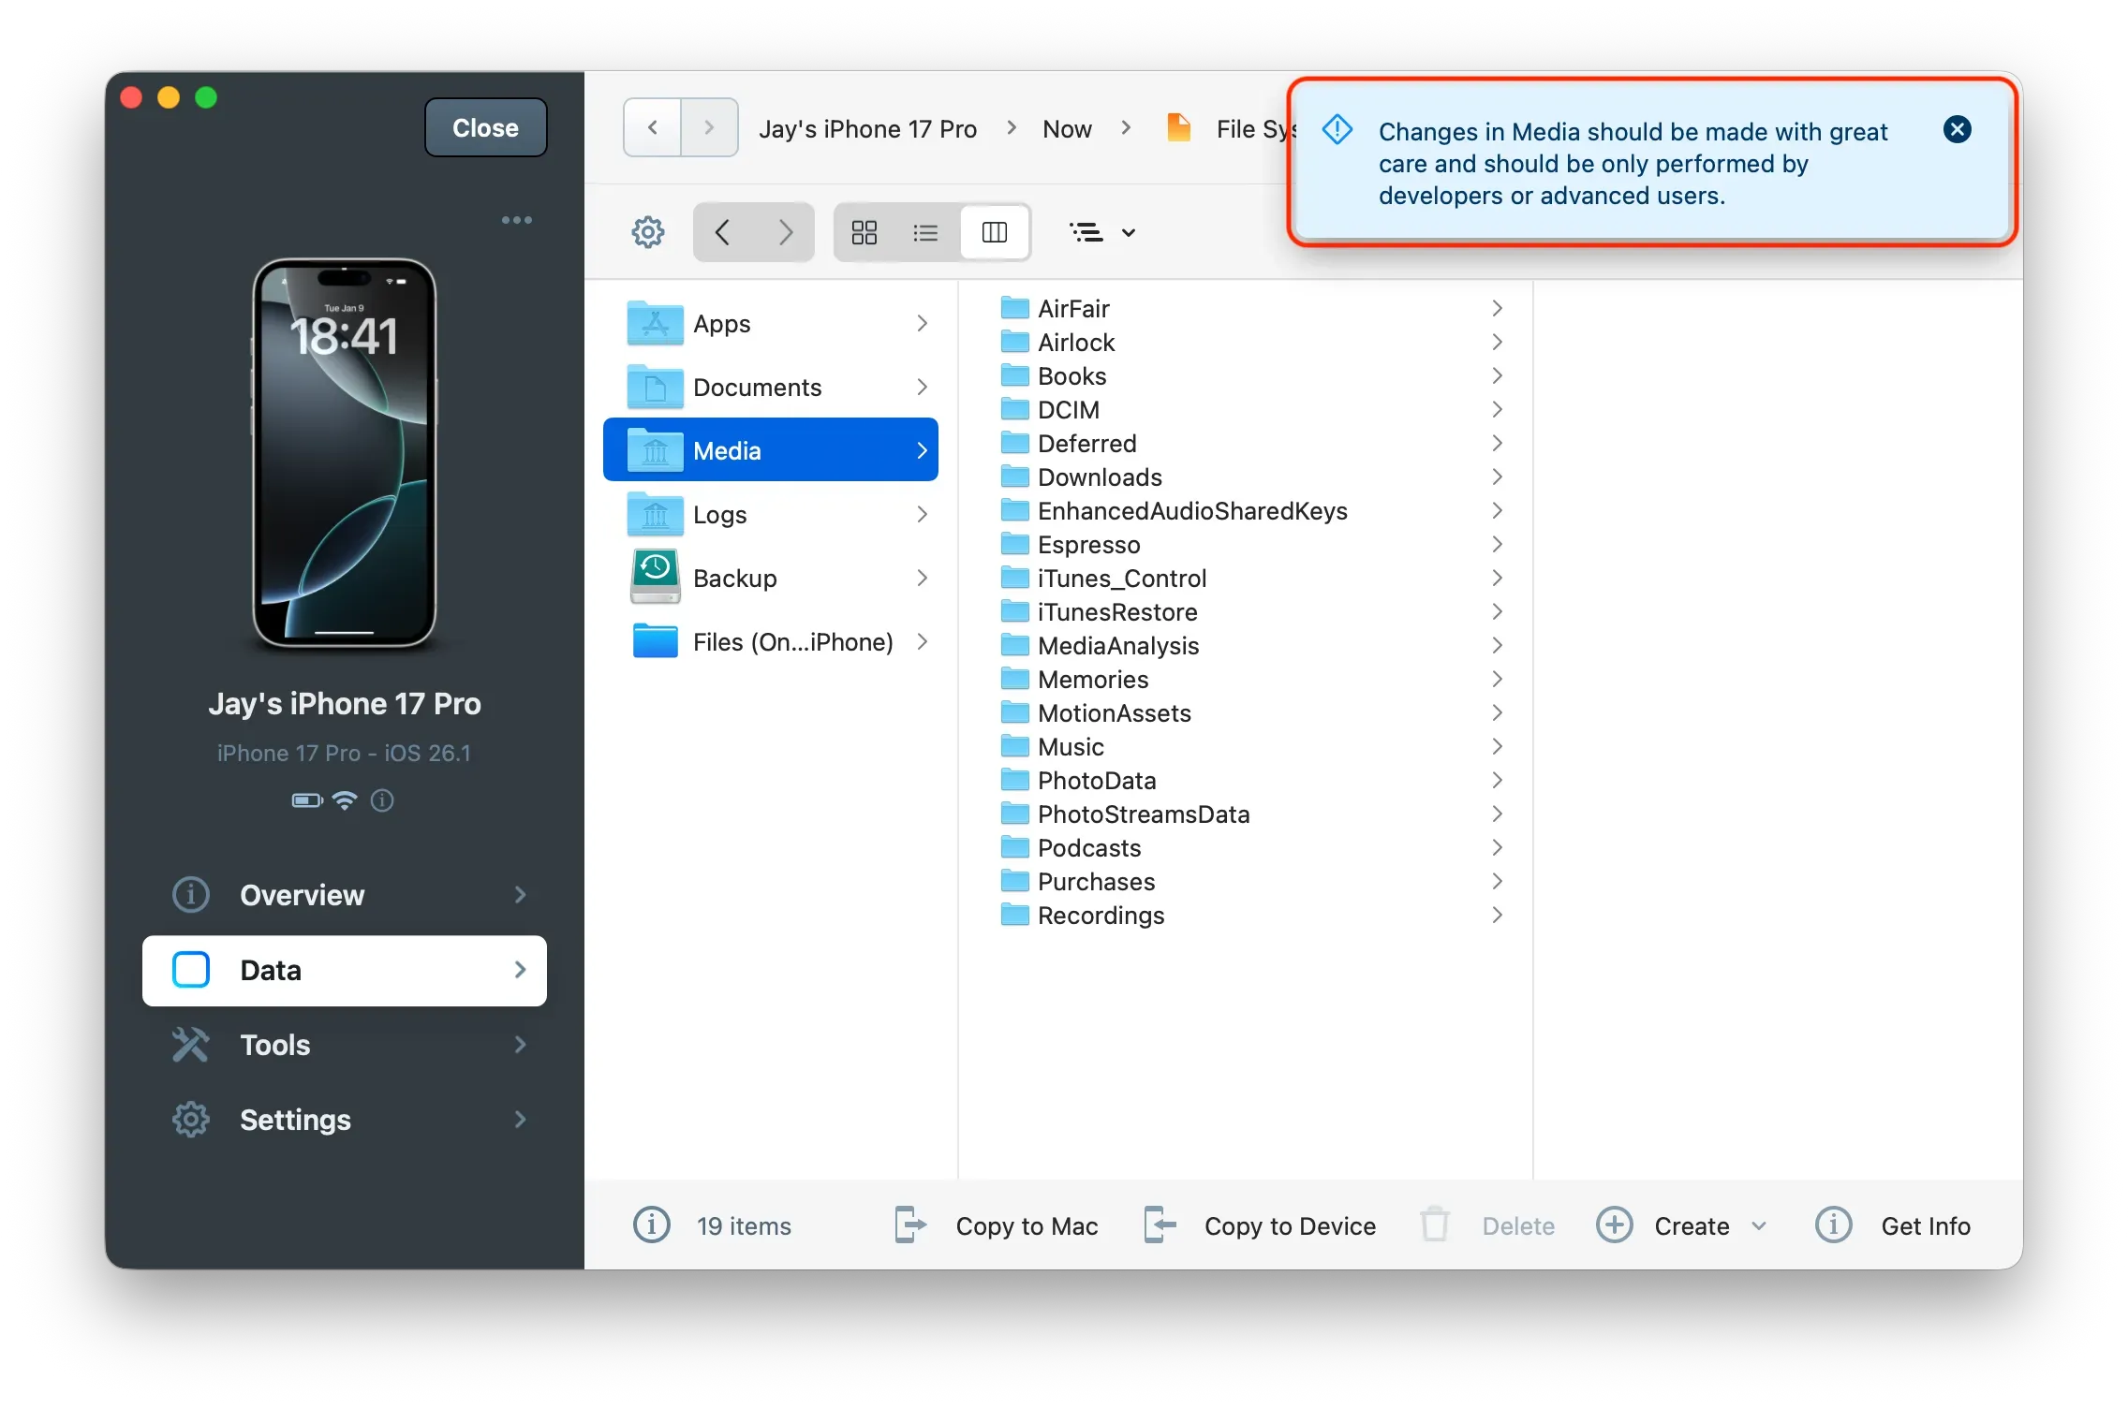Click the info icon next to the Wi-Fi indicator
Screen dimensions: 2128x1408
click(x=382, y=800)
